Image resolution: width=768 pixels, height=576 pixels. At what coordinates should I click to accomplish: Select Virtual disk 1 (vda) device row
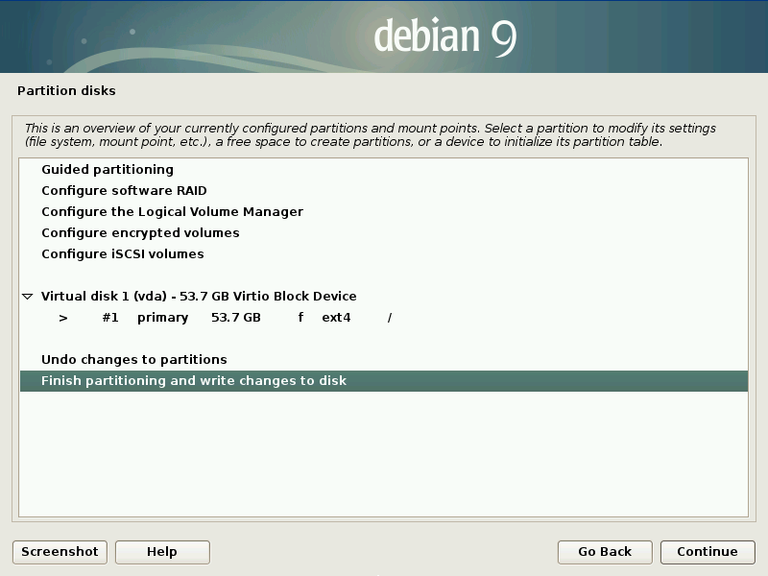(199, 297)
